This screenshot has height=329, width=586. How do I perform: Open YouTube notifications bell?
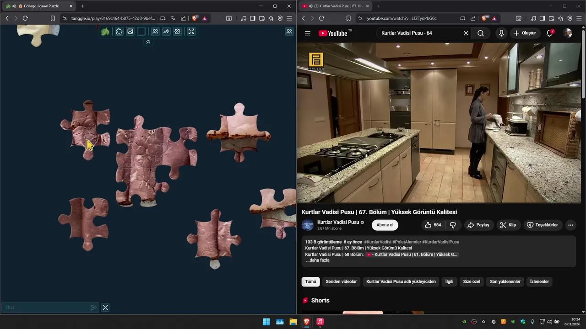(550, 33)
